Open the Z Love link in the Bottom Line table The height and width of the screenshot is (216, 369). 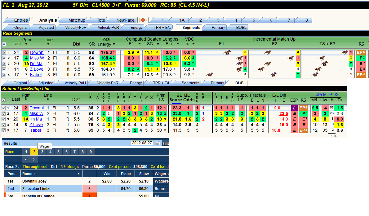click(x=36, y=125)
